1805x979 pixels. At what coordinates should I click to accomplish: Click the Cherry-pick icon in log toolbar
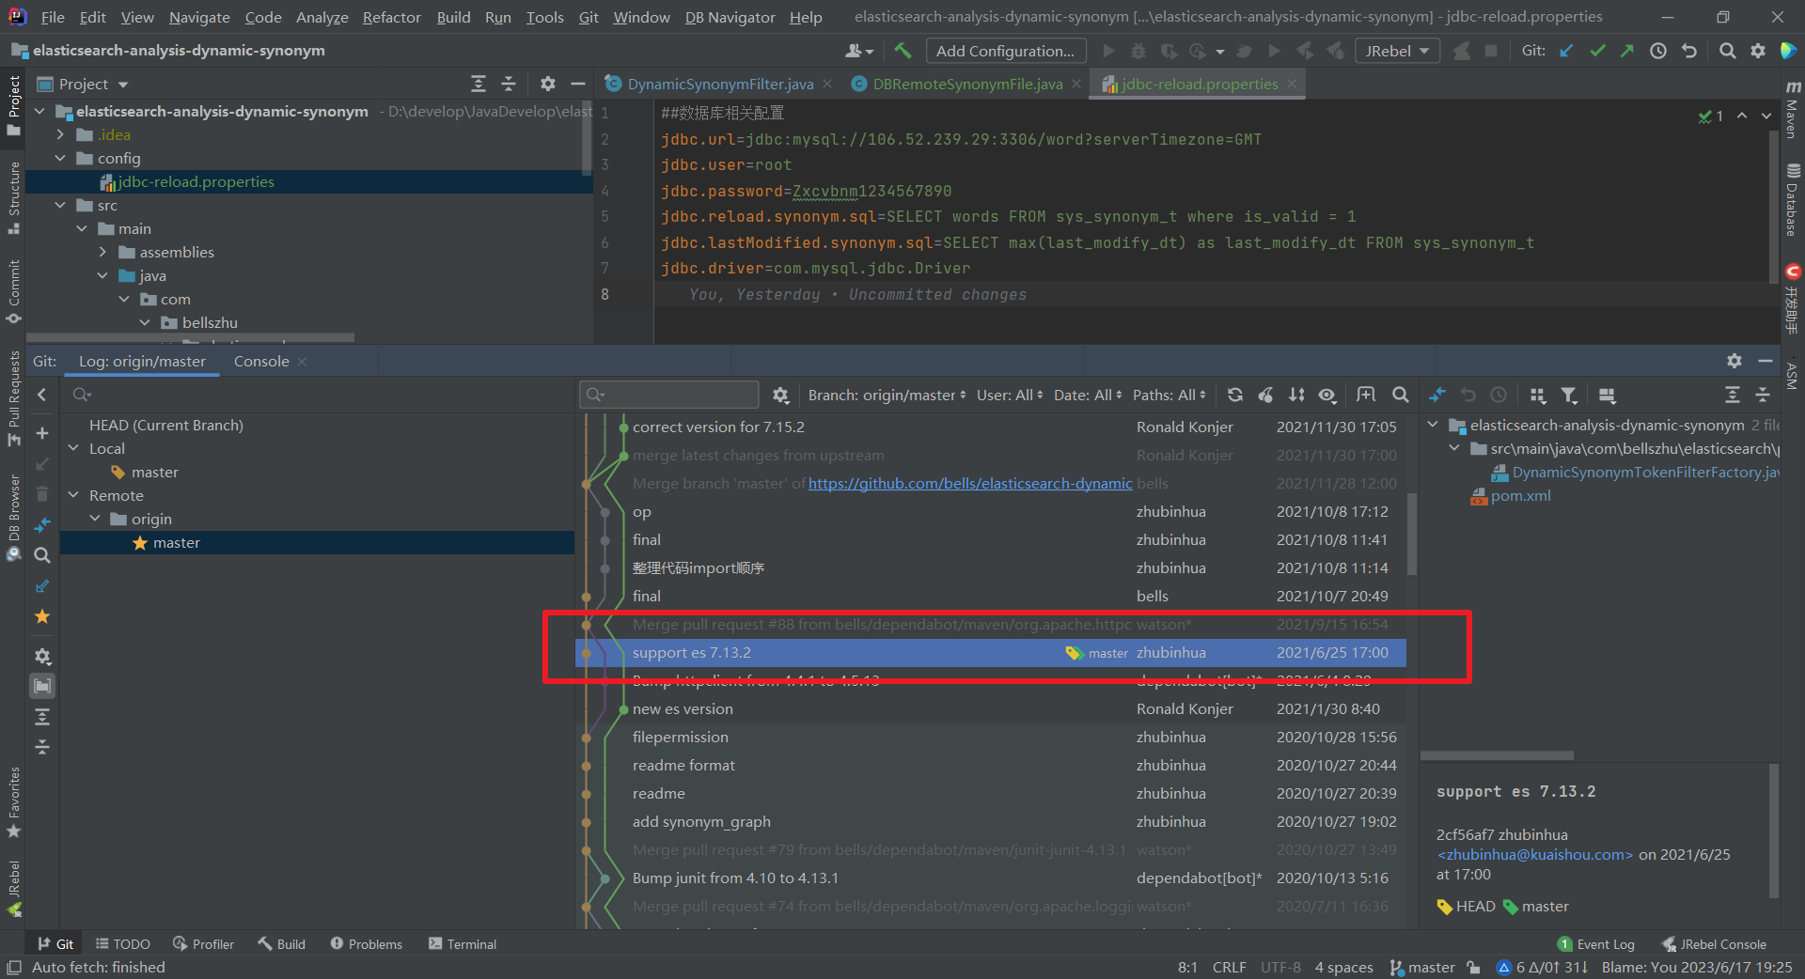click(1266, 395)
